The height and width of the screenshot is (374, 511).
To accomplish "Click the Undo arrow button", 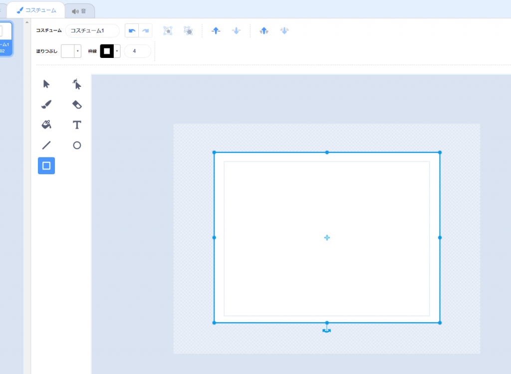I will 132,31.
